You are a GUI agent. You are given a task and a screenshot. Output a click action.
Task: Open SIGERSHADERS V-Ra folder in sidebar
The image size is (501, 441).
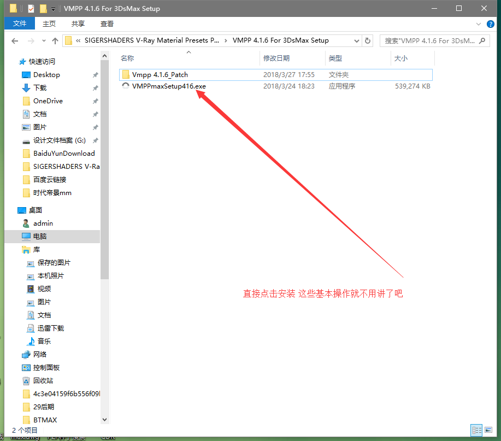[67, 167]
